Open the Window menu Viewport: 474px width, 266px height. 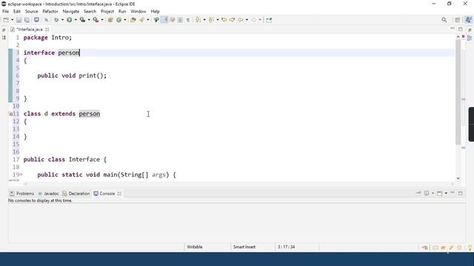[138, 12]
